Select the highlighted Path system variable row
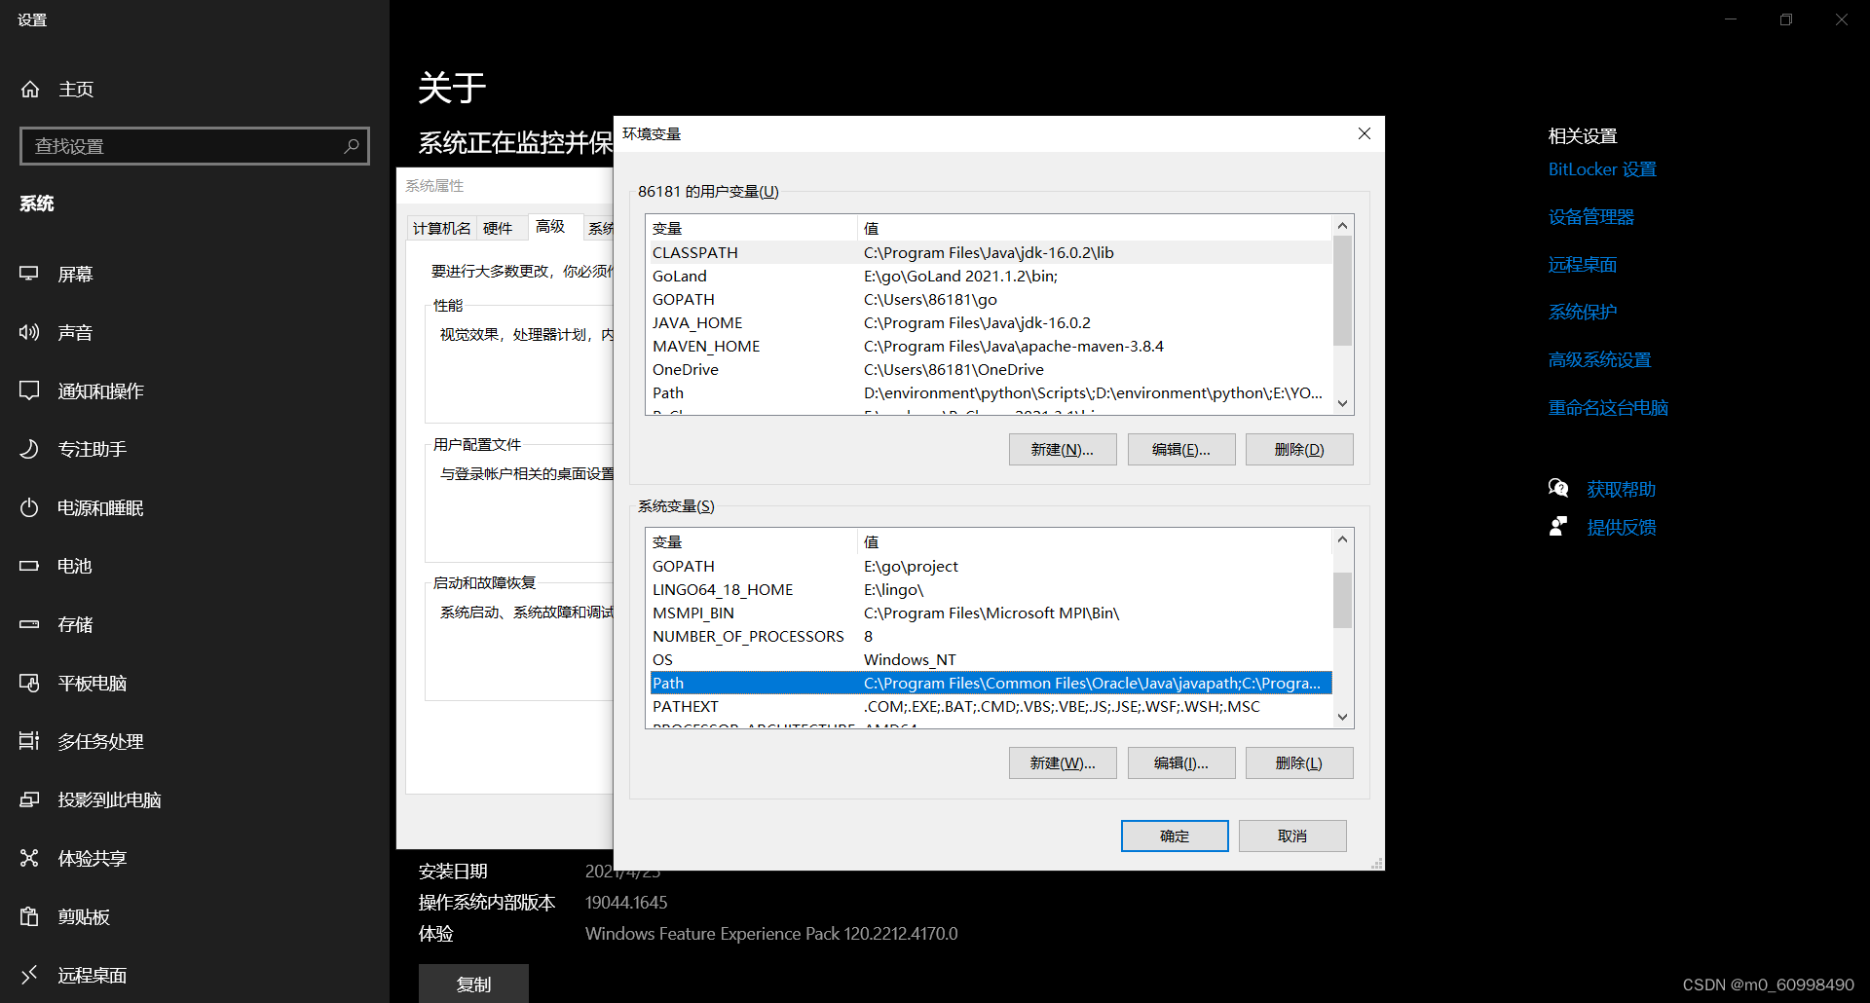The image size is (1870, 1003). (989, 683)
